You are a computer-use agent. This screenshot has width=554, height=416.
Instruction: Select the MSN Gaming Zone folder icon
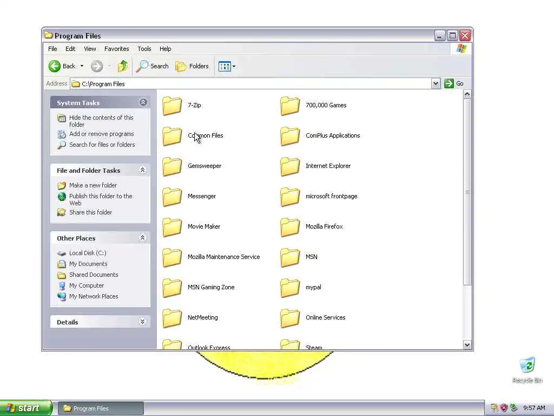click(172, 288)
